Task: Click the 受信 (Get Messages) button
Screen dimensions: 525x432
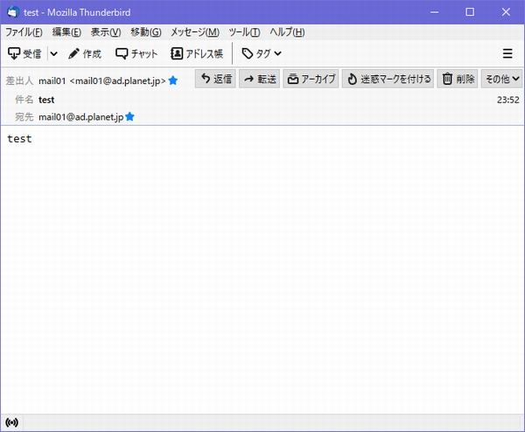Action: pyautogui.click(x=24, y=53)
